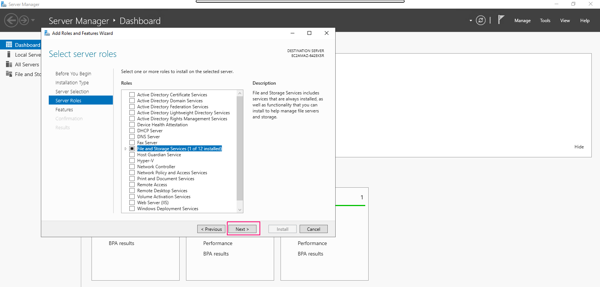The height and width of the screenshot is (287, 600).
Task: Click the Server Manager forward arrow
Action: pyautogui.click(x=24, y=20)
